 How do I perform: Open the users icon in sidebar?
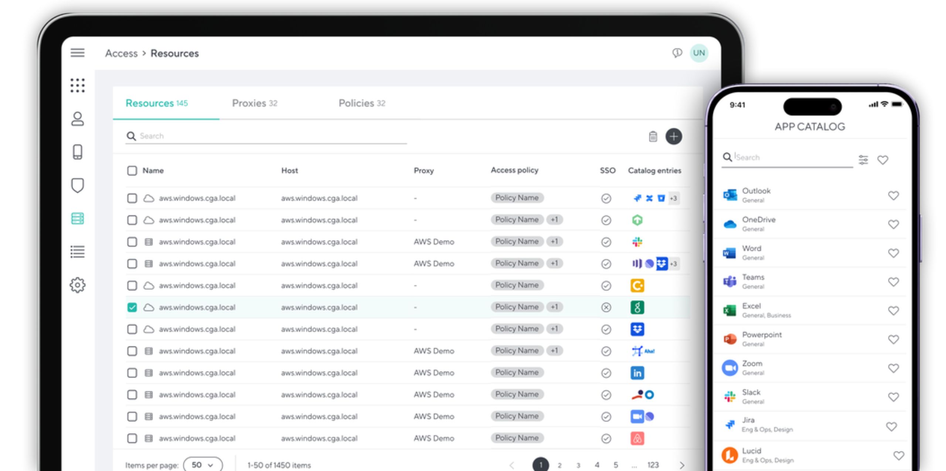pyautogui.click(x=78, y=119)
